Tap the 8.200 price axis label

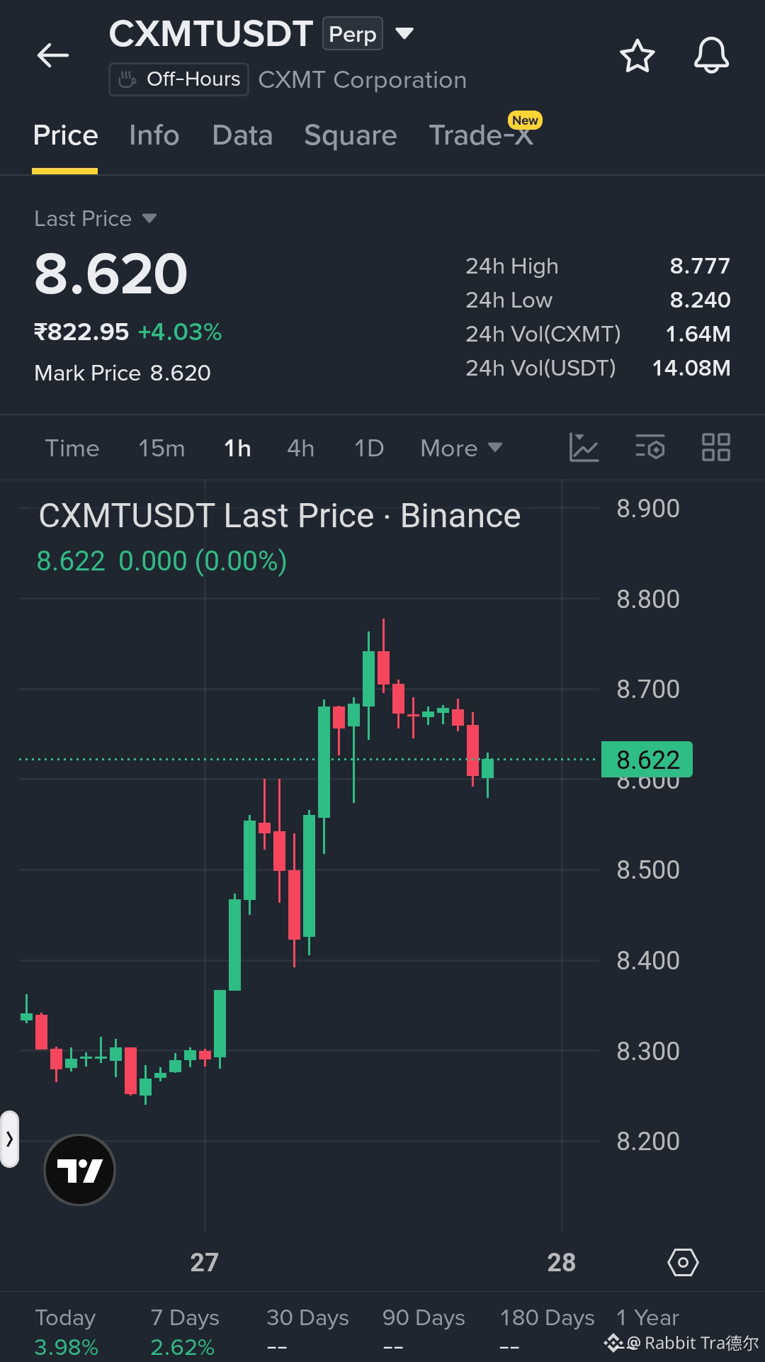click(x=648, y=1141)
